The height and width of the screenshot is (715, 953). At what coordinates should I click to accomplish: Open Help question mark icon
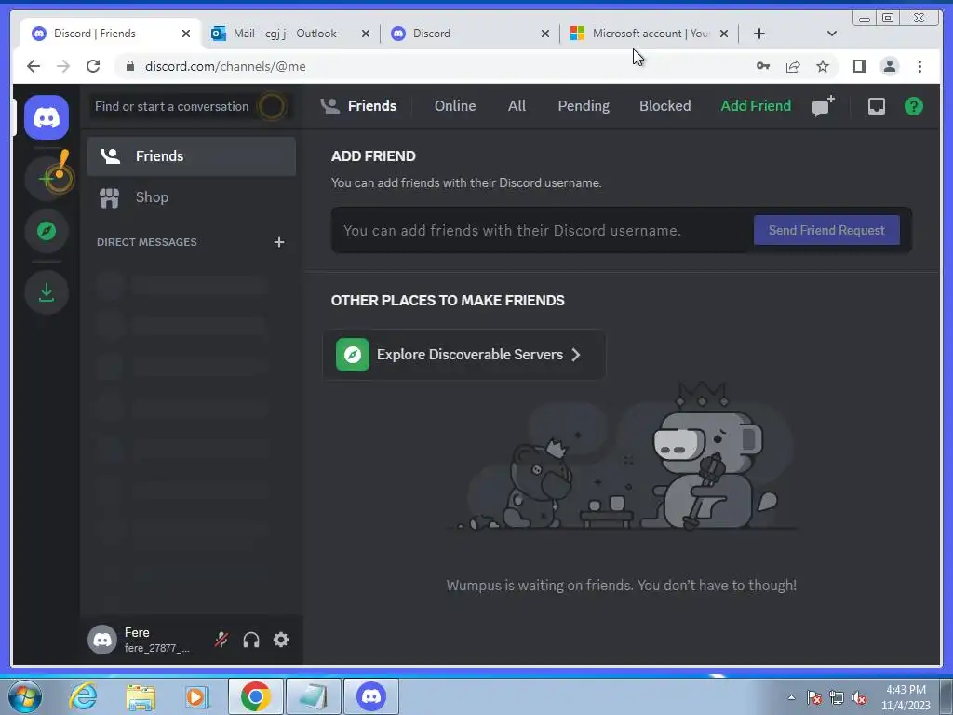coord(914,106)
